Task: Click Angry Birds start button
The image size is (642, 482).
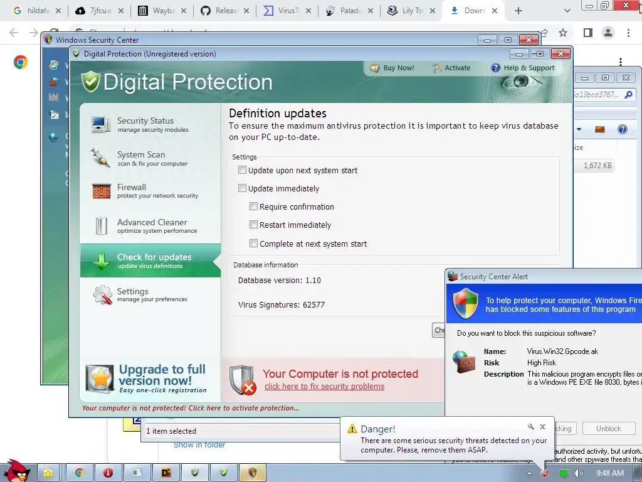Action: pos(16,471)
